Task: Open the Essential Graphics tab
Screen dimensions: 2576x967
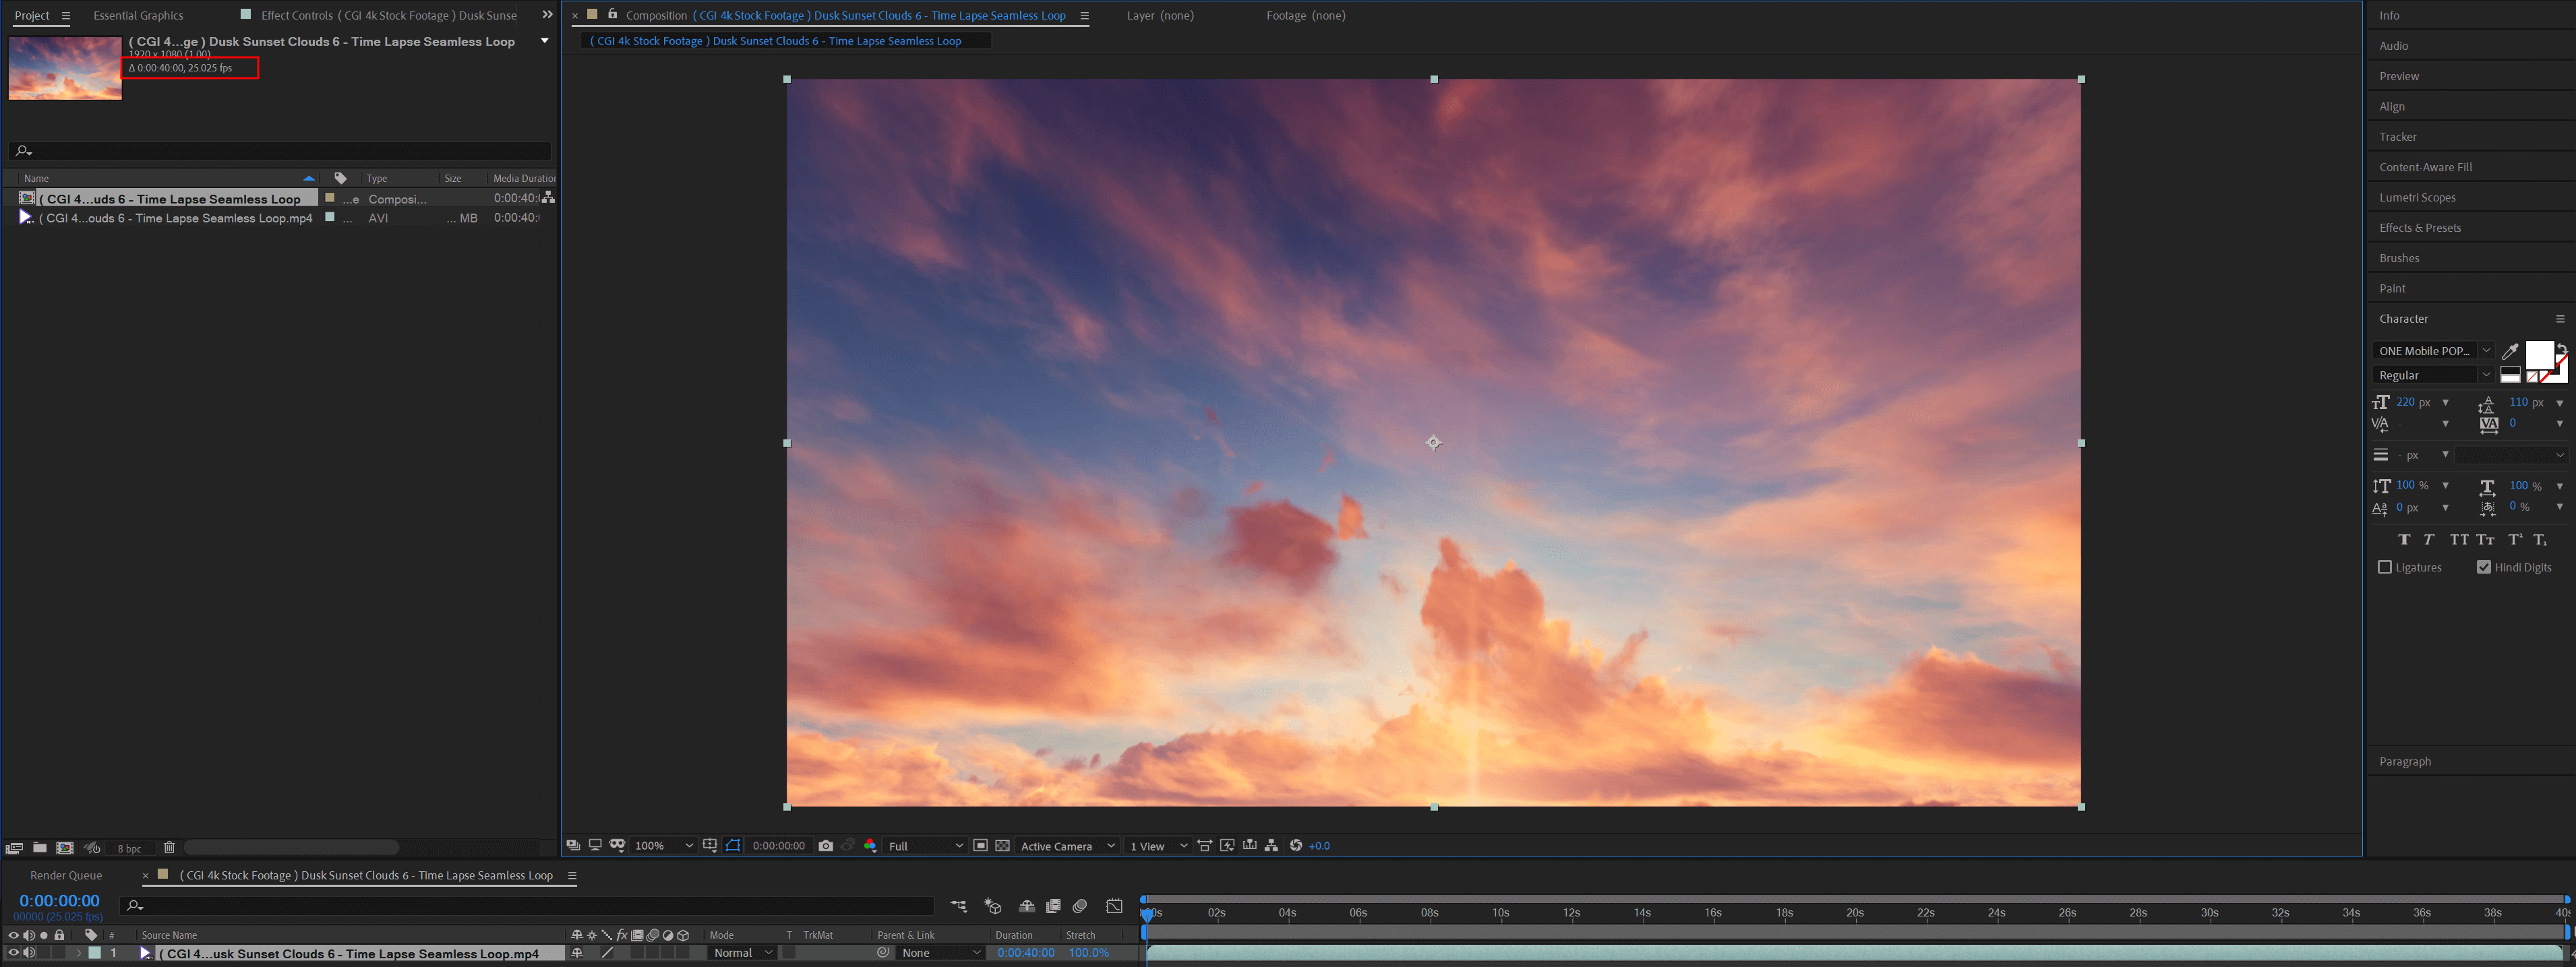Action: (x=138, y=15)
